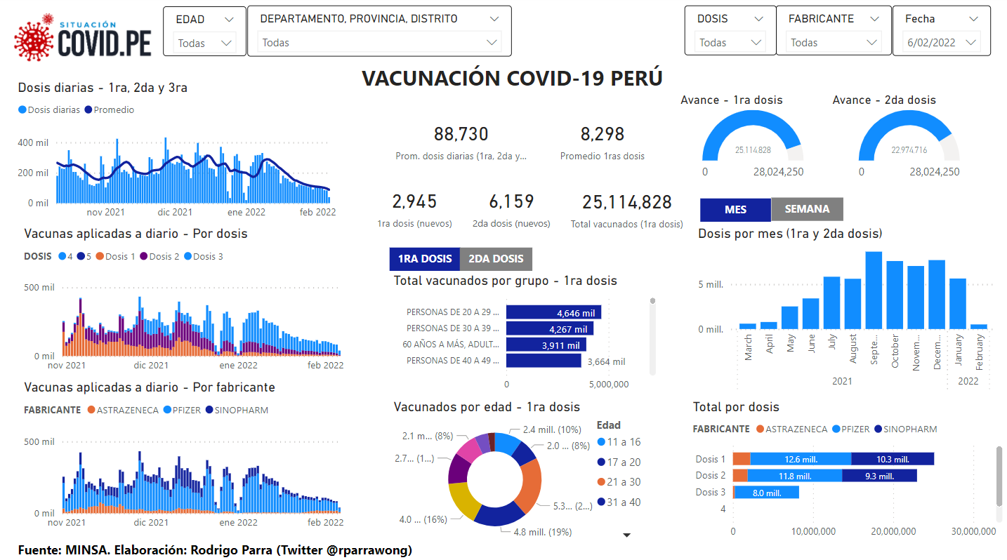Click the 'Promedio' legend dot

tap(88, 110)
